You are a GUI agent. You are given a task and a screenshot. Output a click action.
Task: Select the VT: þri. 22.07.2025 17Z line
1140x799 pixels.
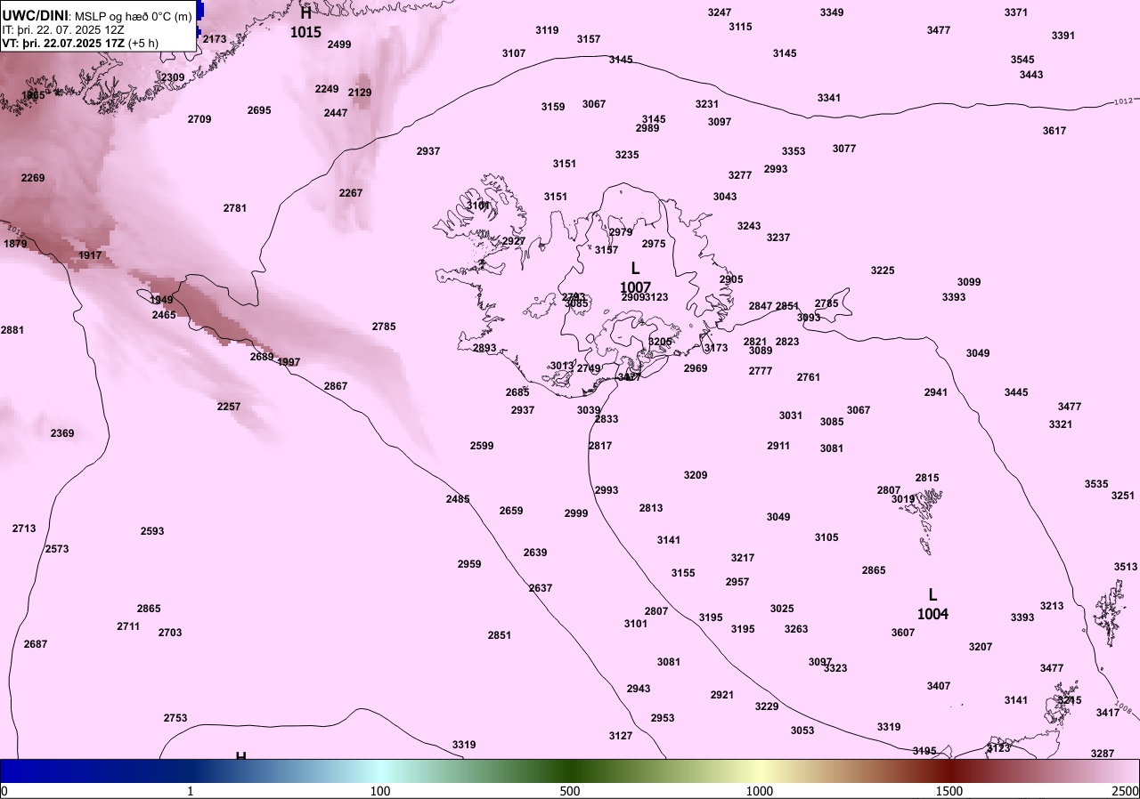coord(78,42)
